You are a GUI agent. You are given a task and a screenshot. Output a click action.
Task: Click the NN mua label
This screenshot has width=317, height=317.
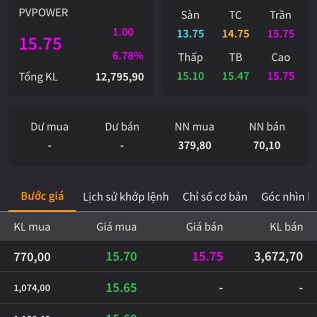click(x=194, y=127)
